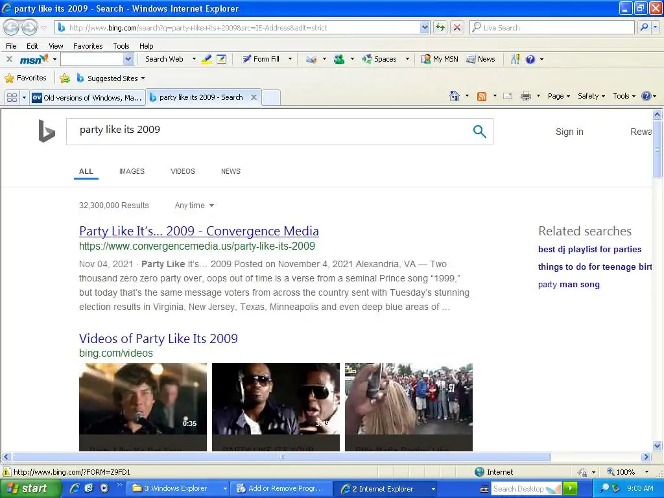Open Videos of Party Like Its 2009 link
Screen dimensions: 664x498
pos(158,338)
